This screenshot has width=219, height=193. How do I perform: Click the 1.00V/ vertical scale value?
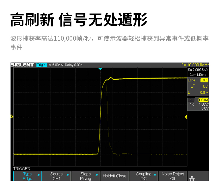(203, 104)
